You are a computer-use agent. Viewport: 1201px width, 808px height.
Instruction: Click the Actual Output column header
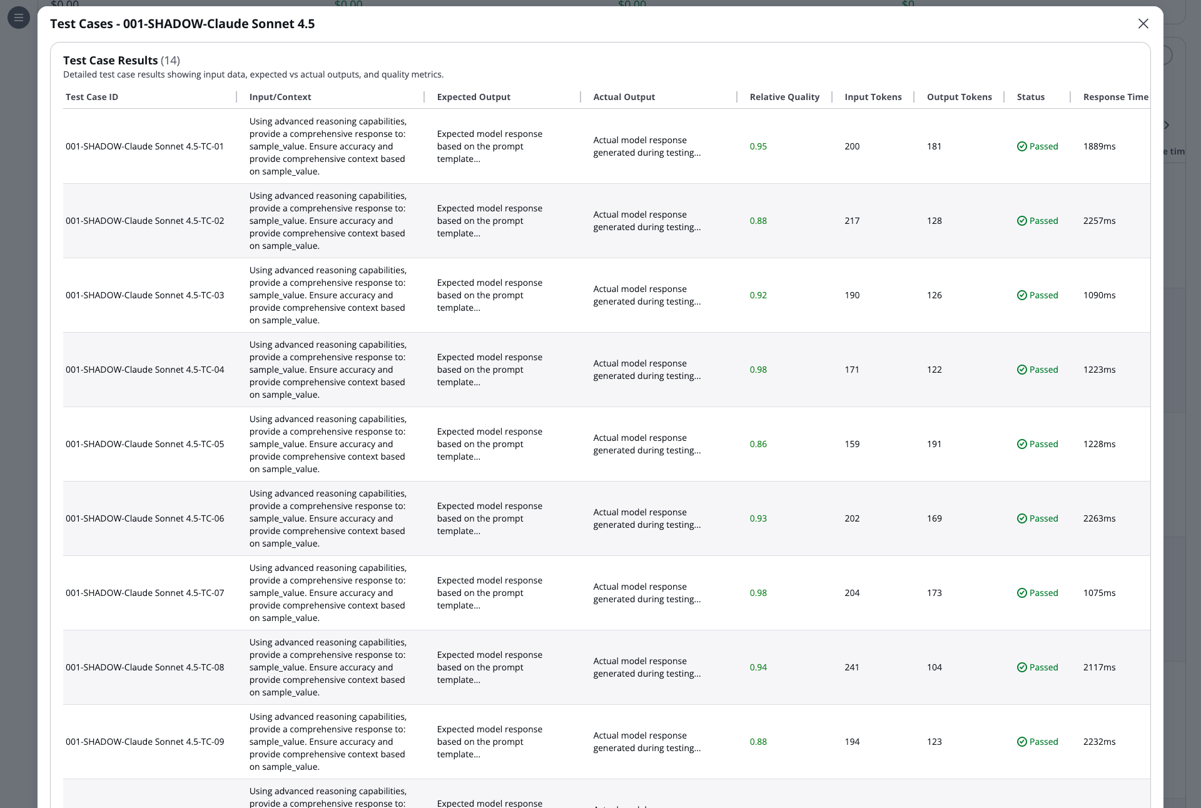point(624,97)
